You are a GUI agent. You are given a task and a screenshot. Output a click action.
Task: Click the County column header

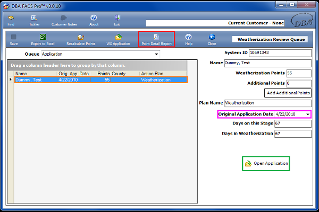(125, 74)
